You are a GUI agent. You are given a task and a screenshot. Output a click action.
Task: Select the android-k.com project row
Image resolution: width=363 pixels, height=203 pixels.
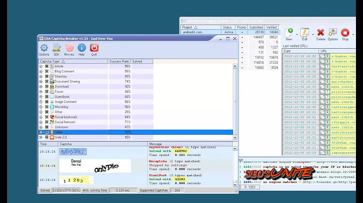coord(230,32)
